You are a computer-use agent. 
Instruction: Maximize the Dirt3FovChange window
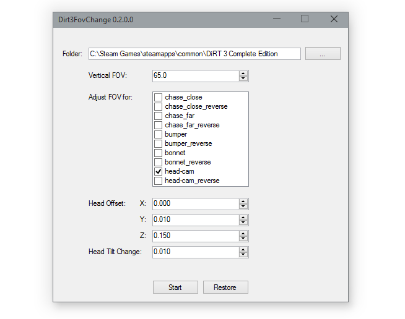305,19
